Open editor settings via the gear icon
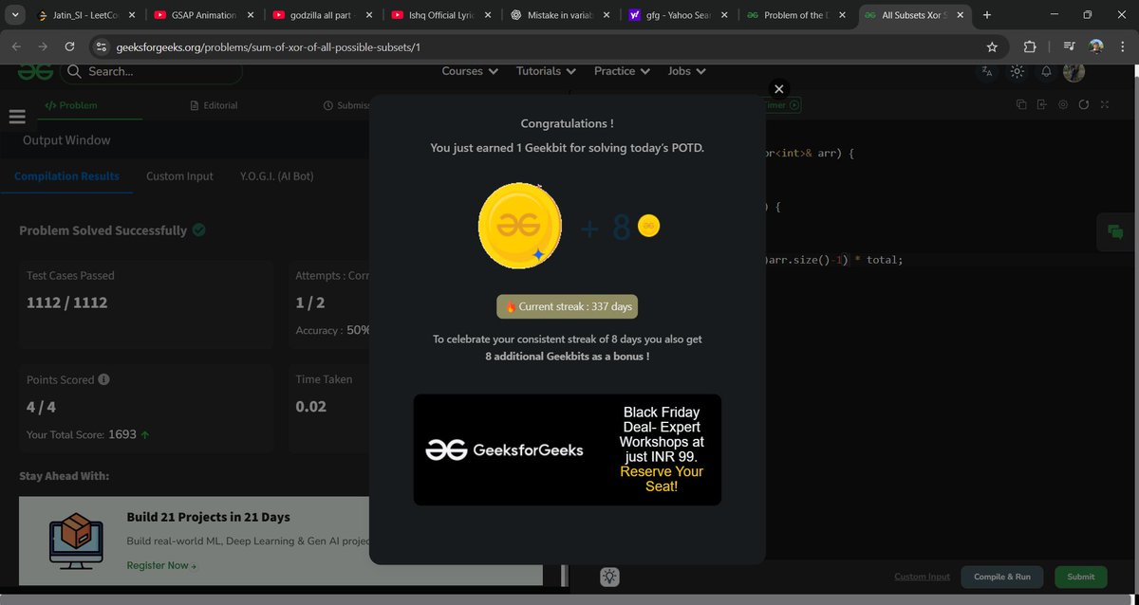 [1062, 104]
